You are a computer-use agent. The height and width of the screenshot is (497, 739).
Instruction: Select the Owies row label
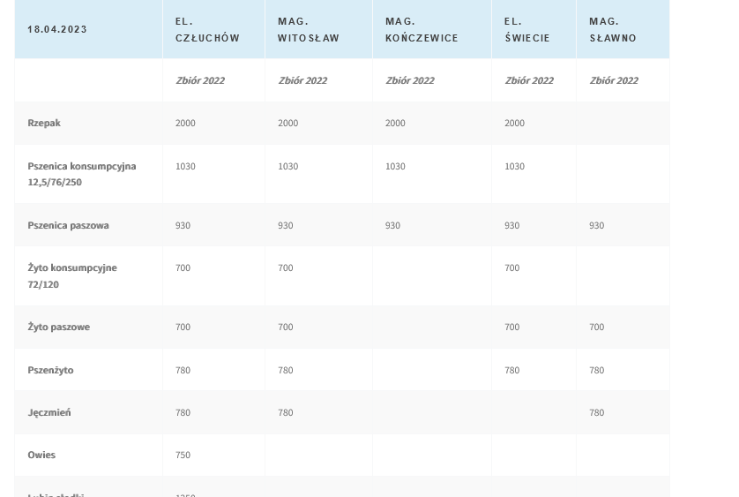coord(41,455)
